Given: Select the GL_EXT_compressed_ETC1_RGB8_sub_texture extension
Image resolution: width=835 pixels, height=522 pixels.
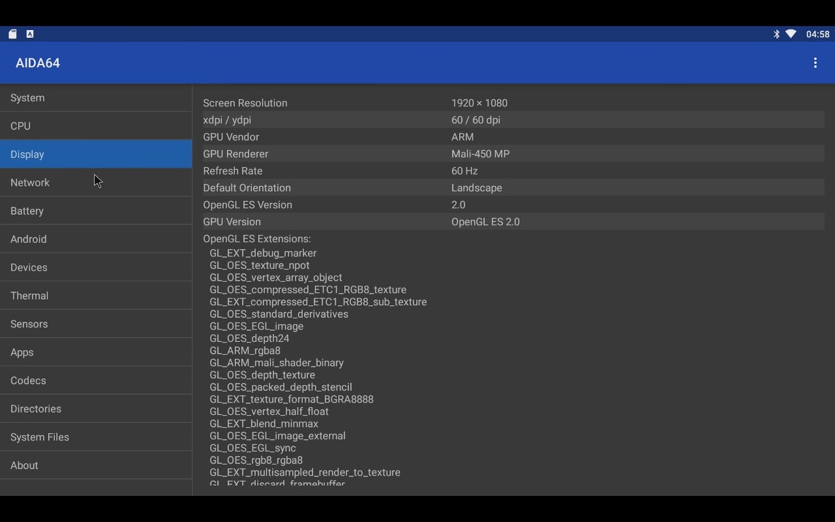Looking at the screenshot, I should [318, 301].
